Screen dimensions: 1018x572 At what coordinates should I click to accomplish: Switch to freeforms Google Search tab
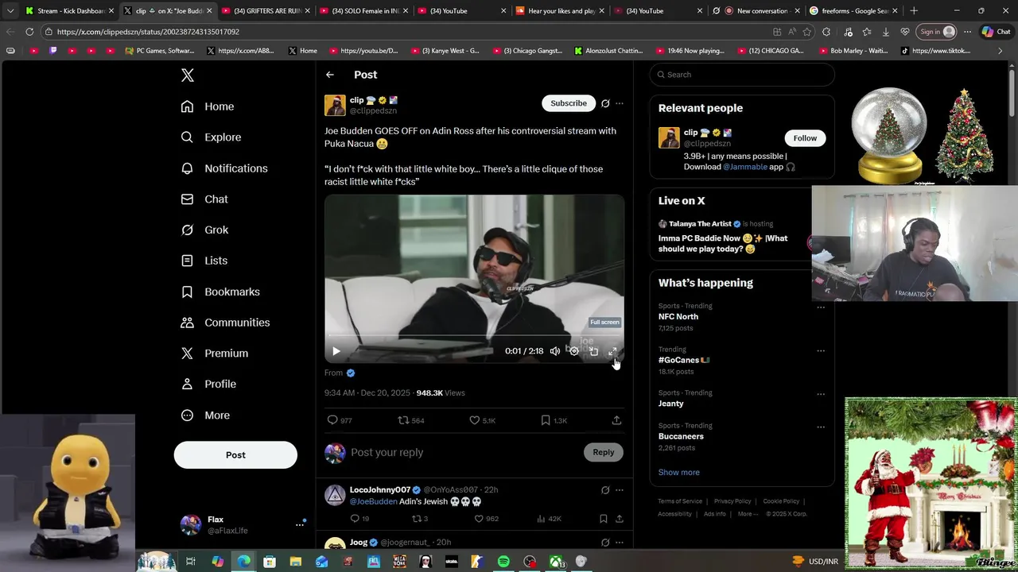pyautogui.click(x=853, y=11)
